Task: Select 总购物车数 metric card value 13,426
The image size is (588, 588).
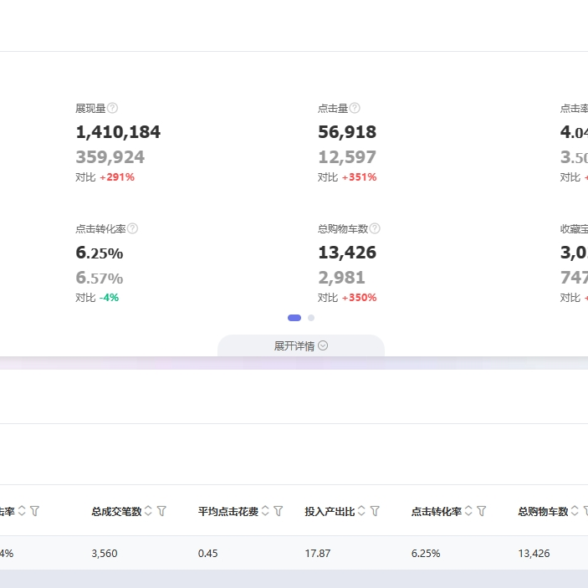Action: pyautogui.click(x=347, y=253)
